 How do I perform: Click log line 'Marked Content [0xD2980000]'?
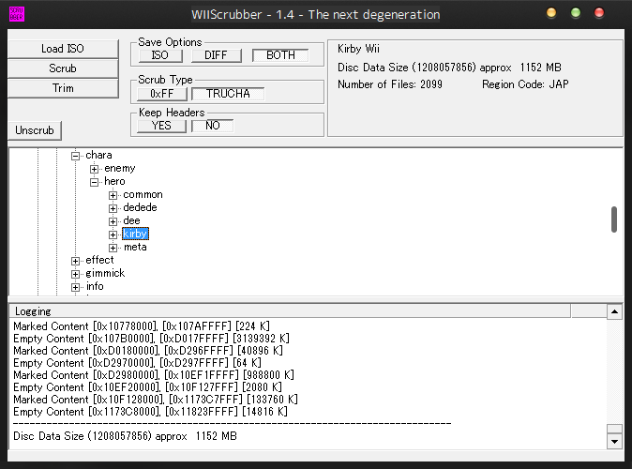tap(154, 375)
